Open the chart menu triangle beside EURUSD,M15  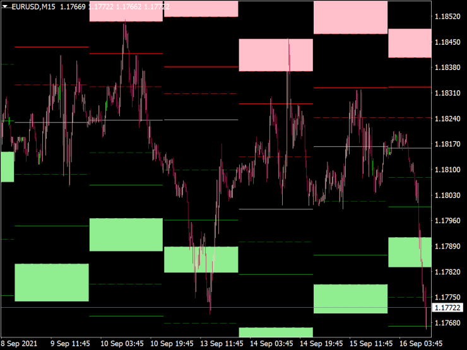[x=6, y=6]
